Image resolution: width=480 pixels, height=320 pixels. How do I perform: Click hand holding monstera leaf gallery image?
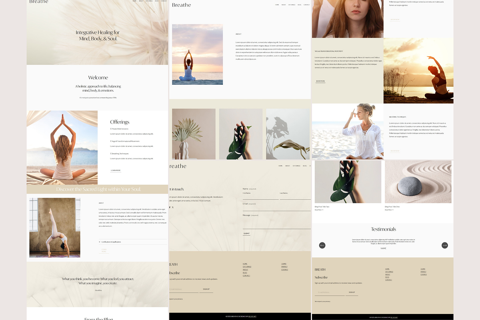tap(241, 134)
